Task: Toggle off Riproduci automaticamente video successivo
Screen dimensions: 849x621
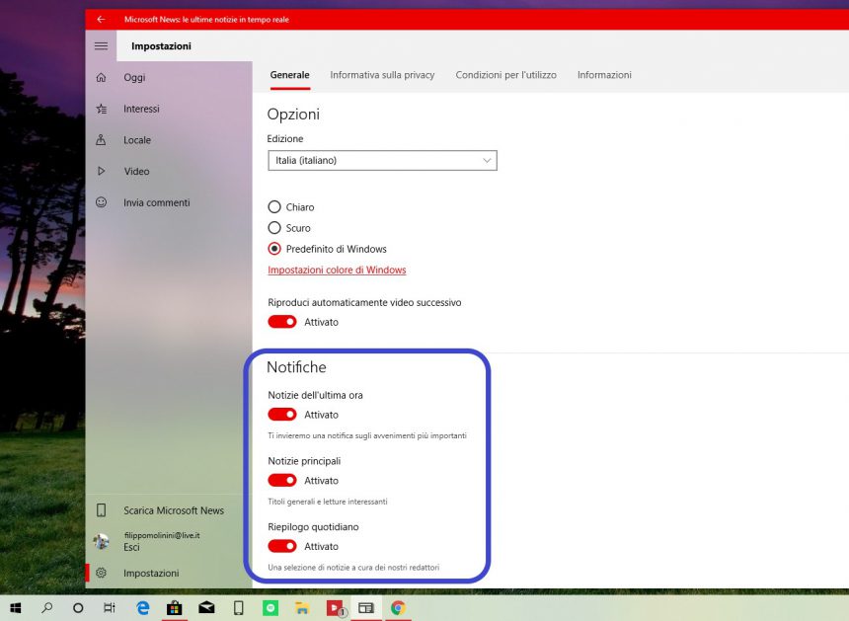Action: [x=281, y=321]
